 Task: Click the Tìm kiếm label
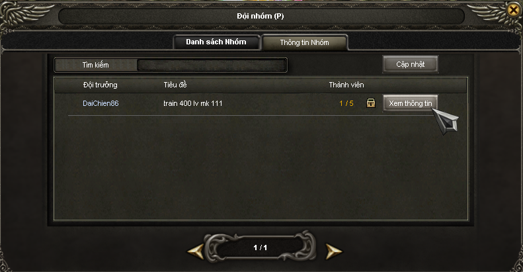[95, 65]
